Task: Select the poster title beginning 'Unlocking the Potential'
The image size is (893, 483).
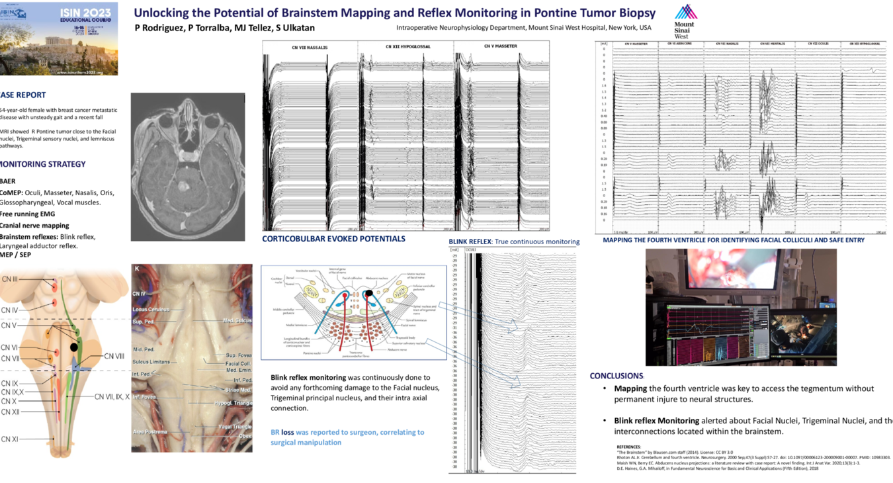Action: pyautogui.click(x=395, y=13)
